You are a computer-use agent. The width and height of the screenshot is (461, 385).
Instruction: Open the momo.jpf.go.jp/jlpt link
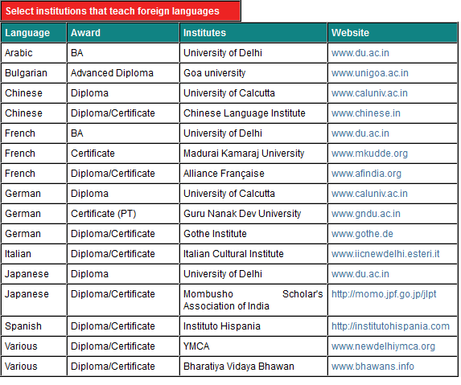click(384, 294)
